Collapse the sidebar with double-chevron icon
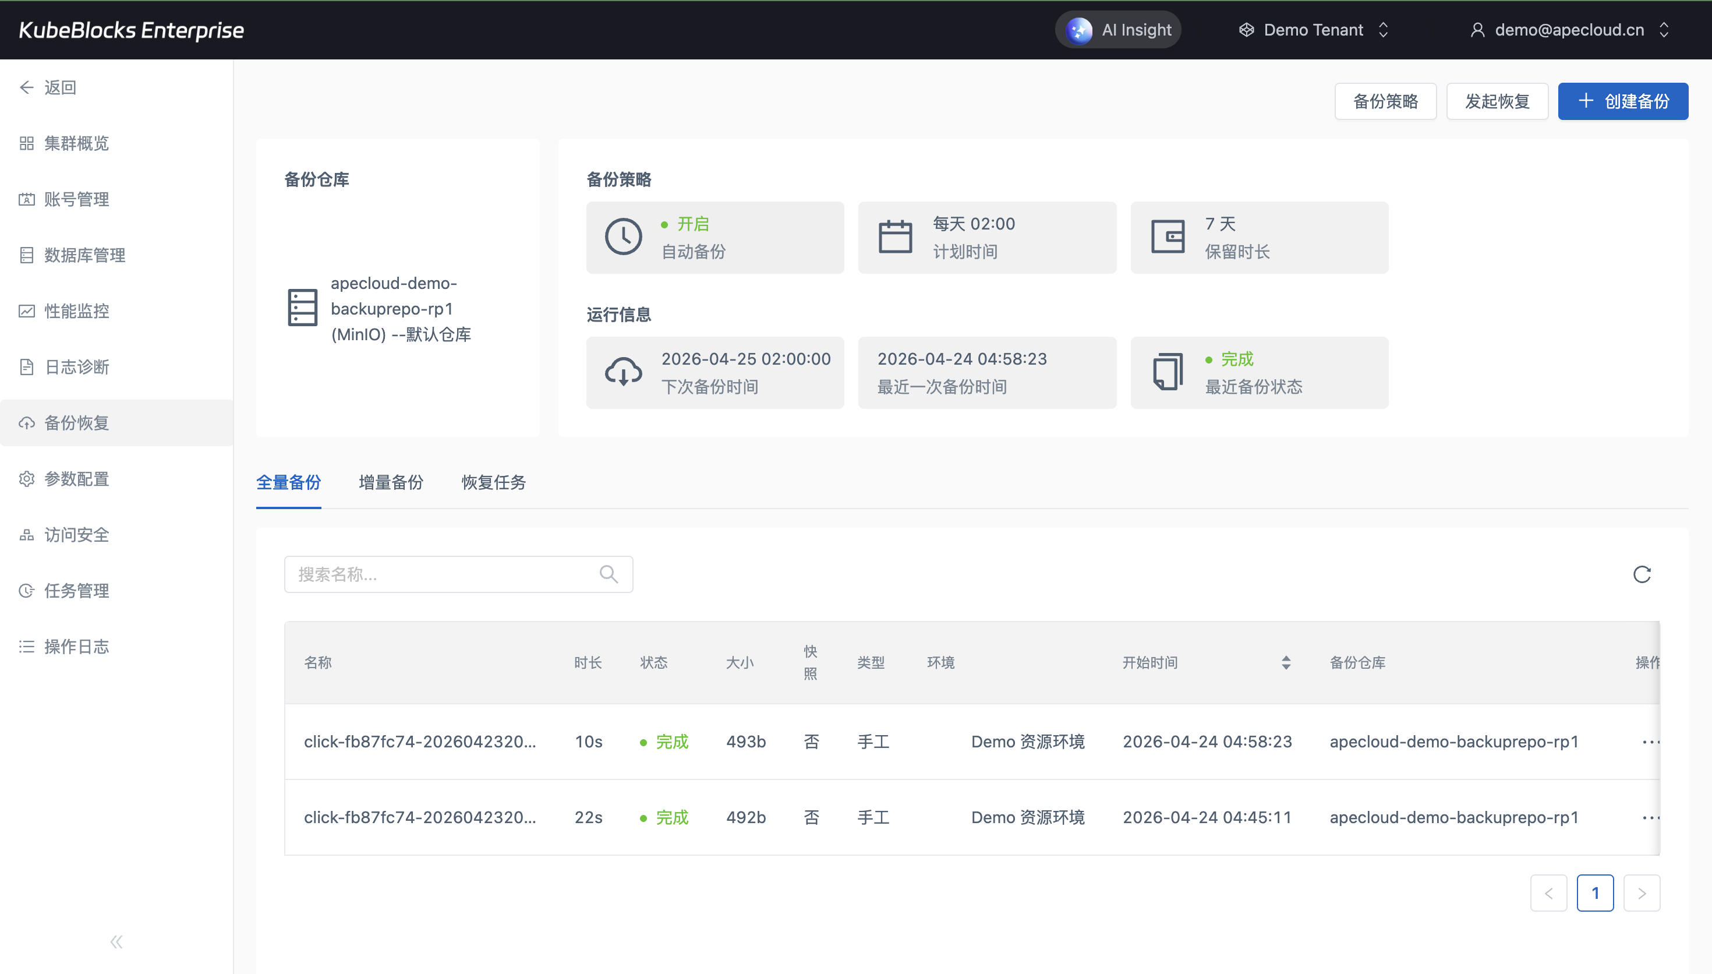The height and width of the screenshot is (974, 1712). click(x=116, y=942)
